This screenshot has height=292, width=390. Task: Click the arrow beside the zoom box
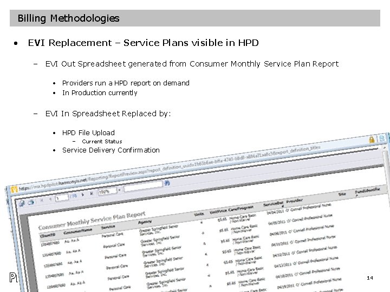[119, 190]
